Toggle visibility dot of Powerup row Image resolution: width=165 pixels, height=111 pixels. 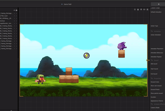coord(14,21)
